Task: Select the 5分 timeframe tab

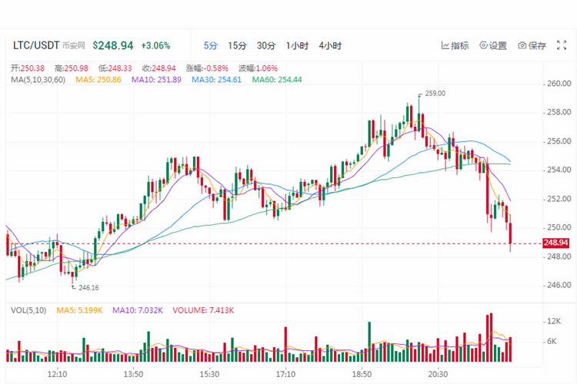Action: click(211, 45)
